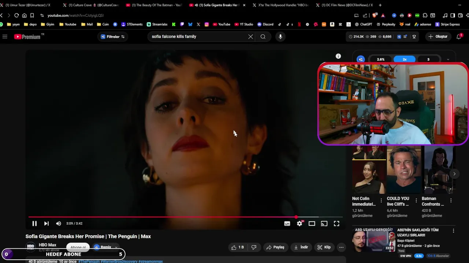Open the vidIQ list icon in header

(406, 37)
